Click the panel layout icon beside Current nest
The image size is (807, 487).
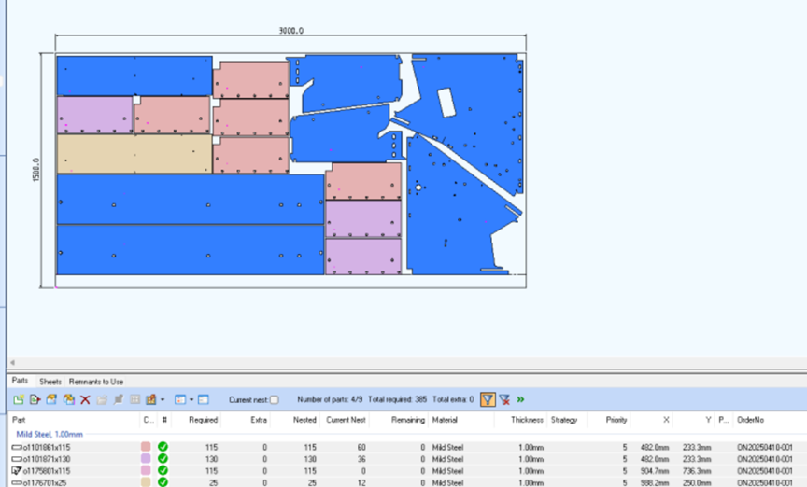204,399
